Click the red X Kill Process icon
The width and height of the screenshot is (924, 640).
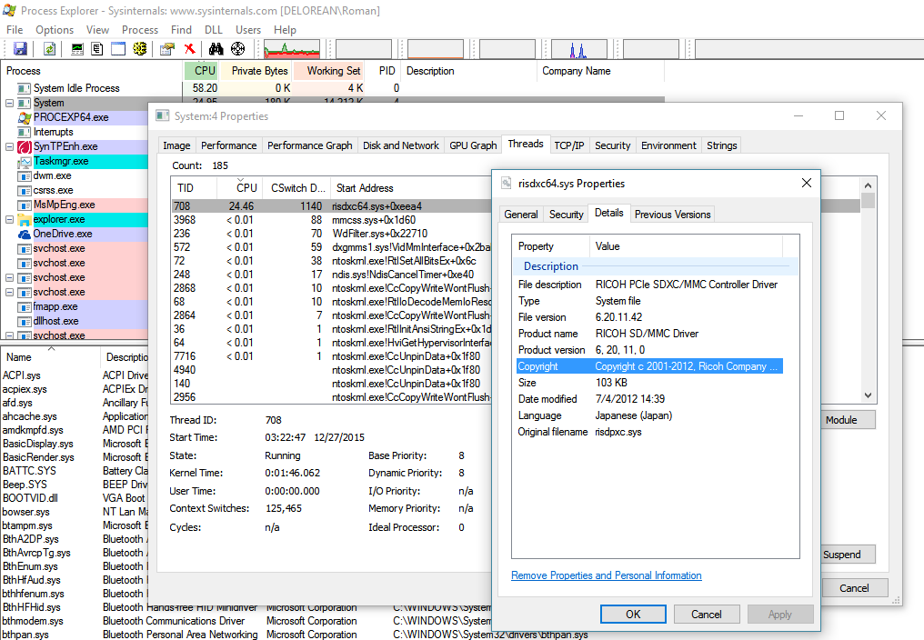pos(189,49)
